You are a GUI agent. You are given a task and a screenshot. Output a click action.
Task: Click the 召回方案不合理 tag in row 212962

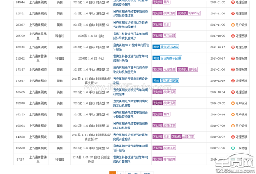pos(167,58)
